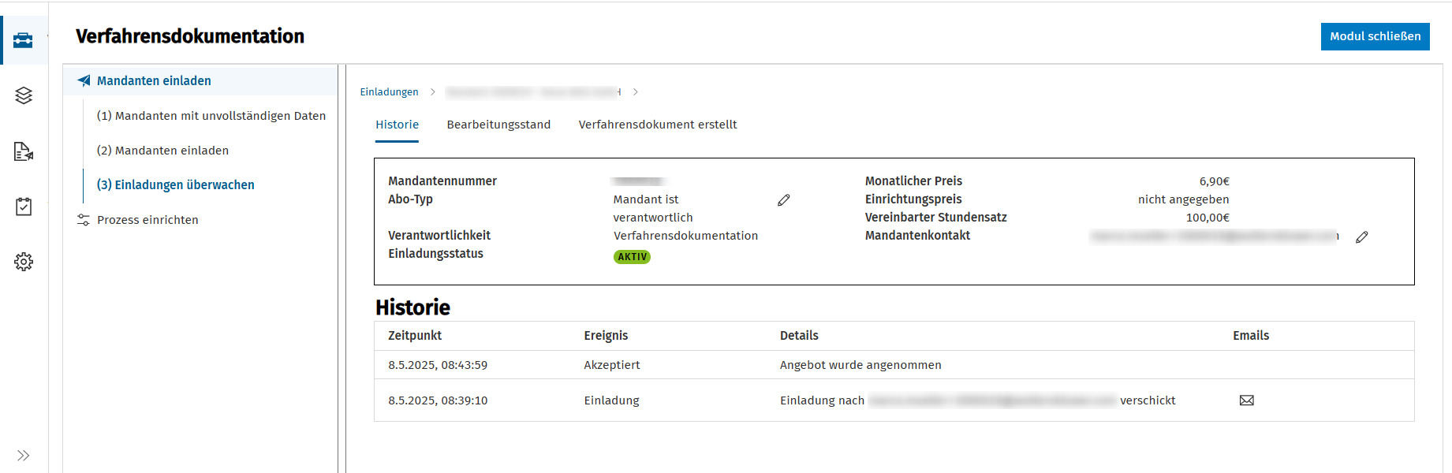Open the briefcase module in sidebar

tap(23, 40)
